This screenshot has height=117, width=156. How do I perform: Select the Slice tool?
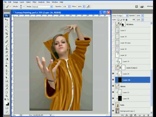click(x=6, y=37)
